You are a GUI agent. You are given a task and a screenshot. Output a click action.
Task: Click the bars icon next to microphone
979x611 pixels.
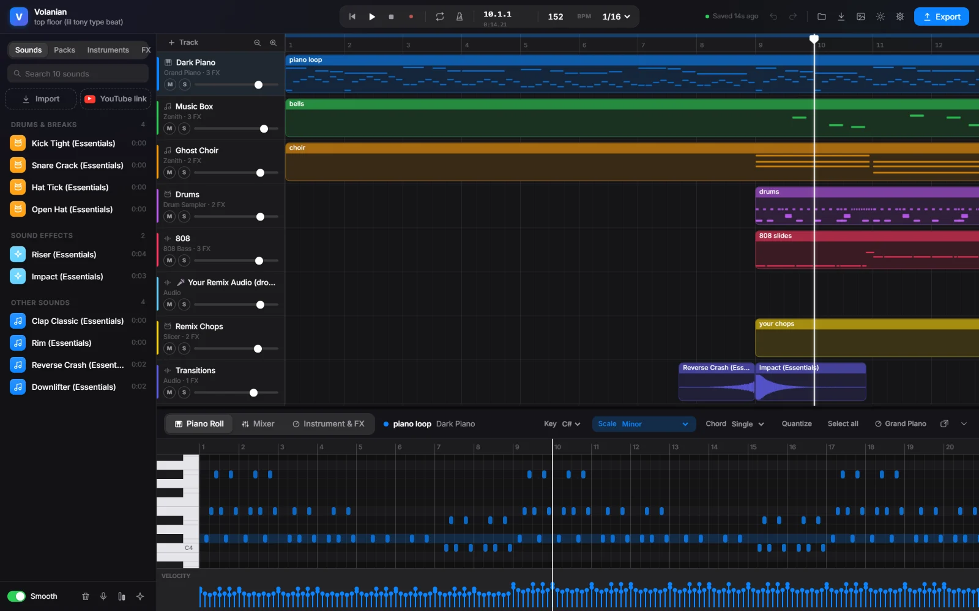122,596
